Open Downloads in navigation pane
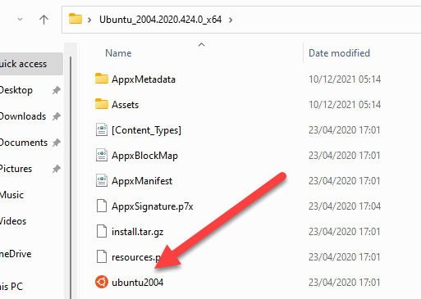 (x=23, y=116)
